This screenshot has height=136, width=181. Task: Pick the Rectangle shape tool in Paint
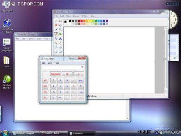pyautogui.click(x=56, y=47)
